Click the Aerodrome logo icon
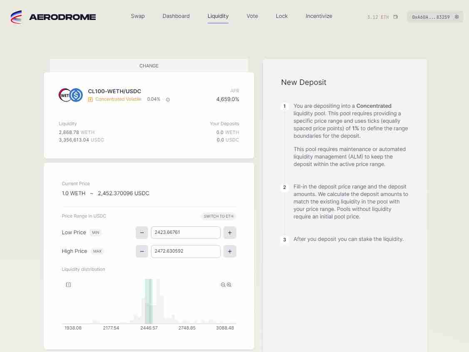Image resolution: width=469 pixels, height=352 pixels. pyautogui.click(x=17, y=17)
